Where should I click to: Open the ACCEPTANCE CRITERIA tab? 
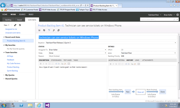pos(116,60)
